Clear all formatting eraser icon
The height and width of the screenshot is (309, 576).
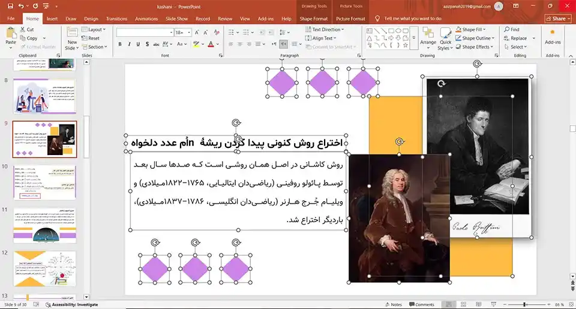click(x=217, y=32)
